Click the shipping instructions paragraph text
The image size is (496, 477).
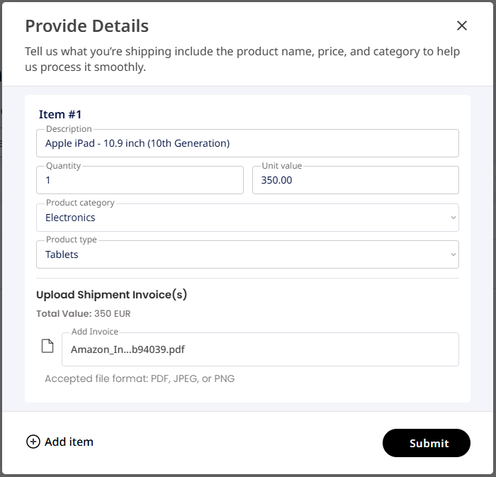click(242, 60)
